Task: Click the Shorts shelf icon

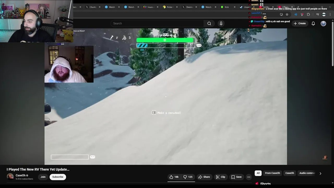Action: pyautogui.click(x=257, y=184)
